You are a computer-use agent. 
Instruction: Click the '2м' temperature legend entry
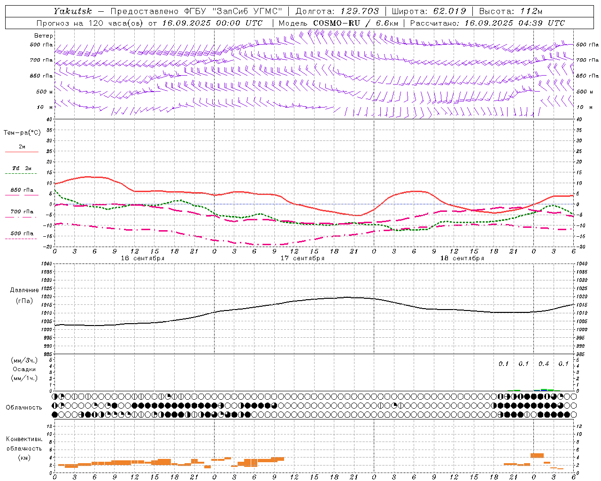[x=22, y=147]
